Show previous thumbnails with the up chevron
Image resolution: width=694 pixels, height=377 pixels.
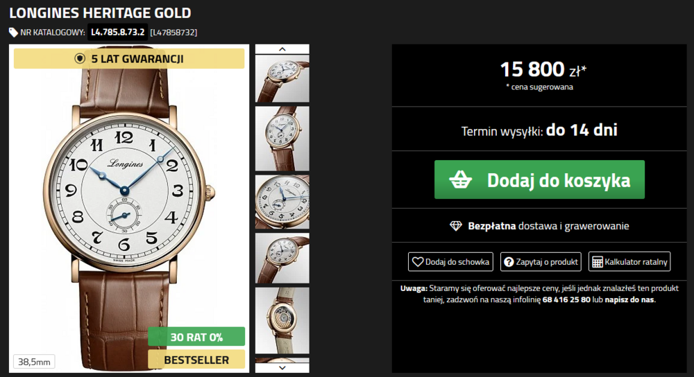(x=282, y=49)
